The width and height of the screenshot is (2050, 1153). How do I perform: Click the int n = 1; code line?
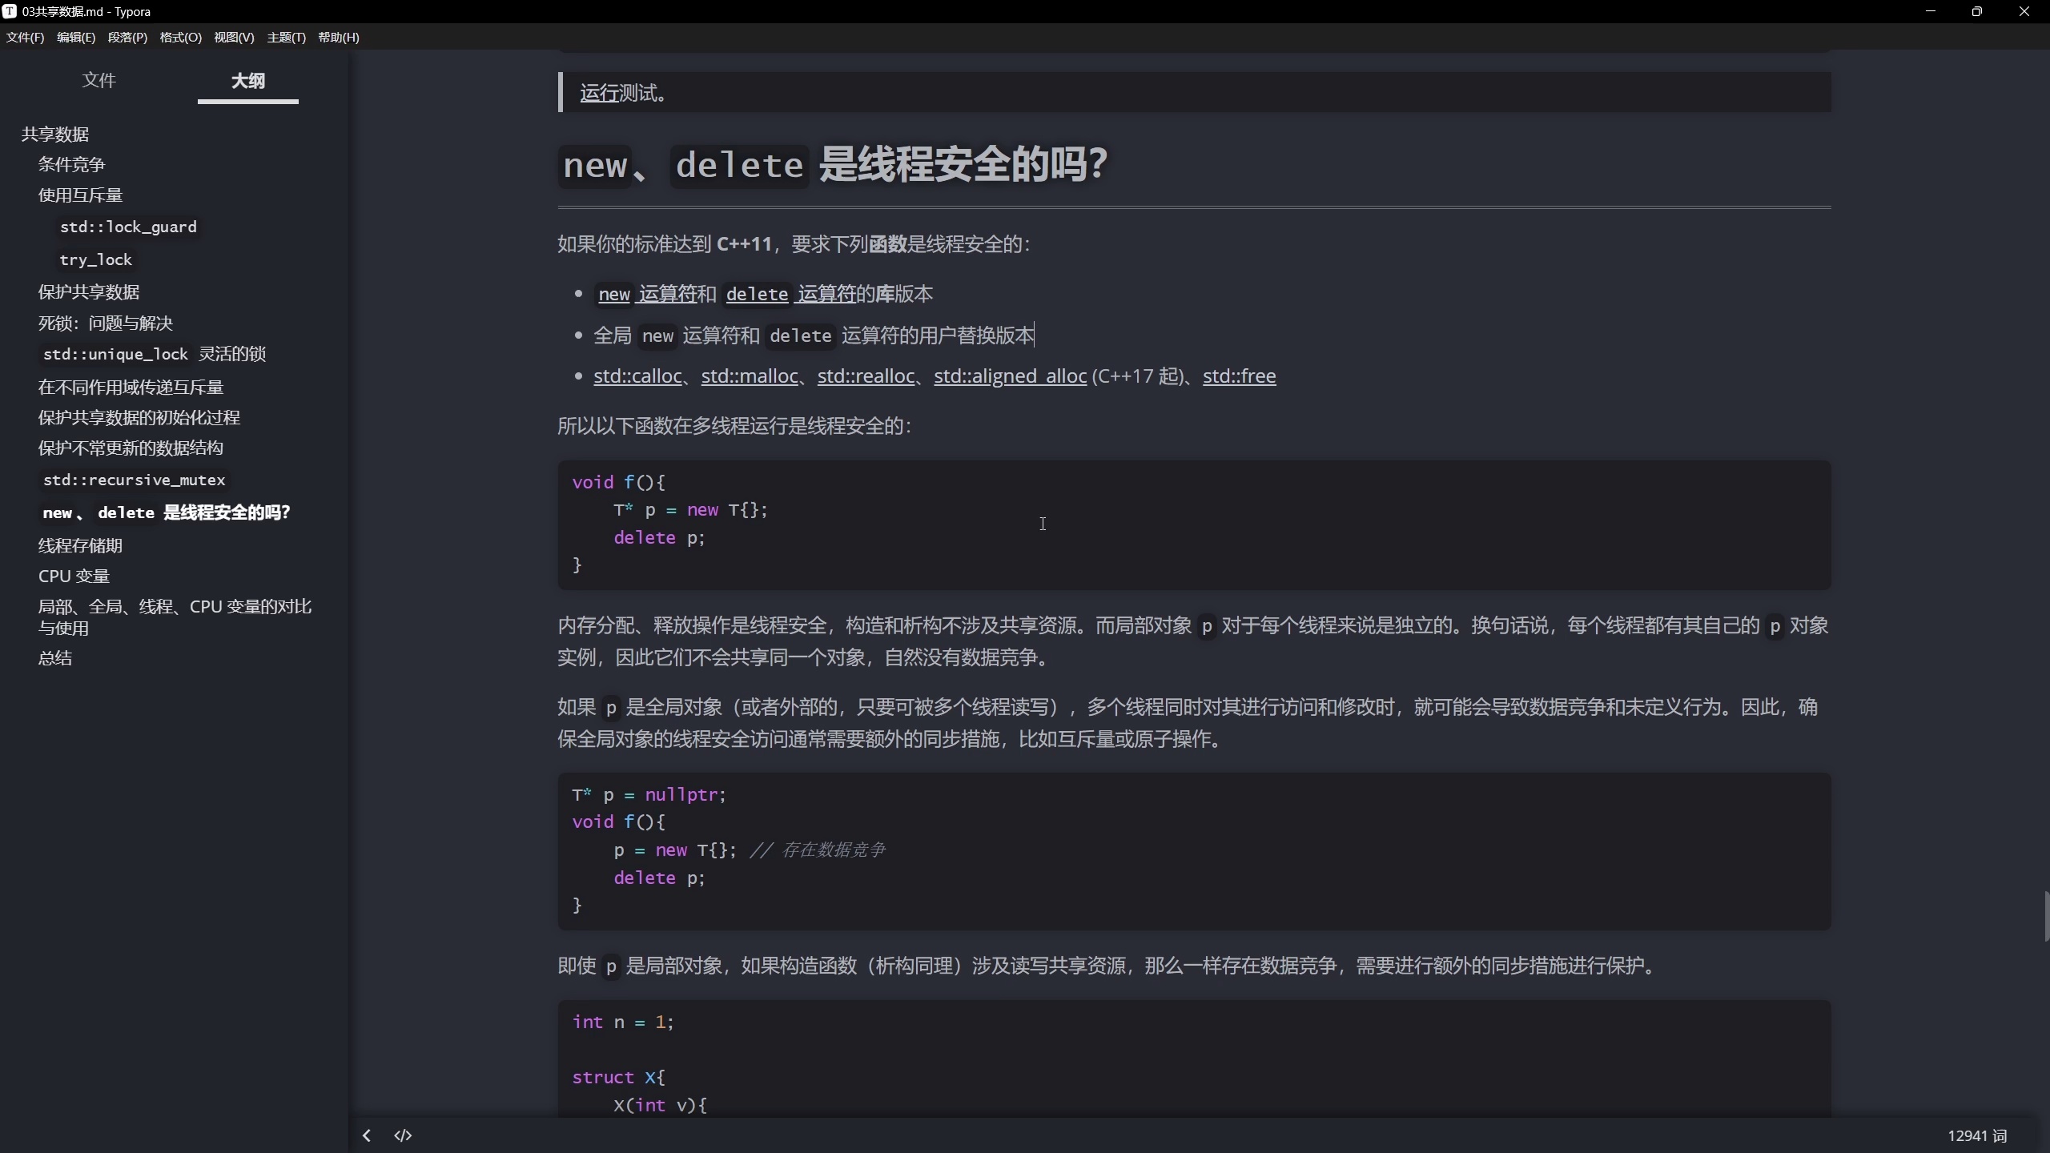(x=623, y=1022)
